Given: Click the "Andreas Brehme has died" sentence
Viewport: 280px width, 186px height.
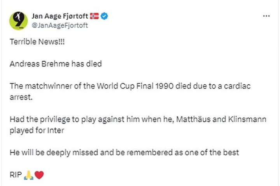Looking at the screenshot, I should 56,64.
